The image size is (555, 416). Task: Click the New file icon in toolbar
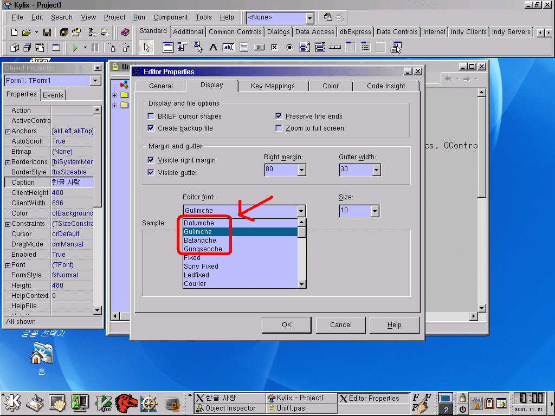point(14,32)
